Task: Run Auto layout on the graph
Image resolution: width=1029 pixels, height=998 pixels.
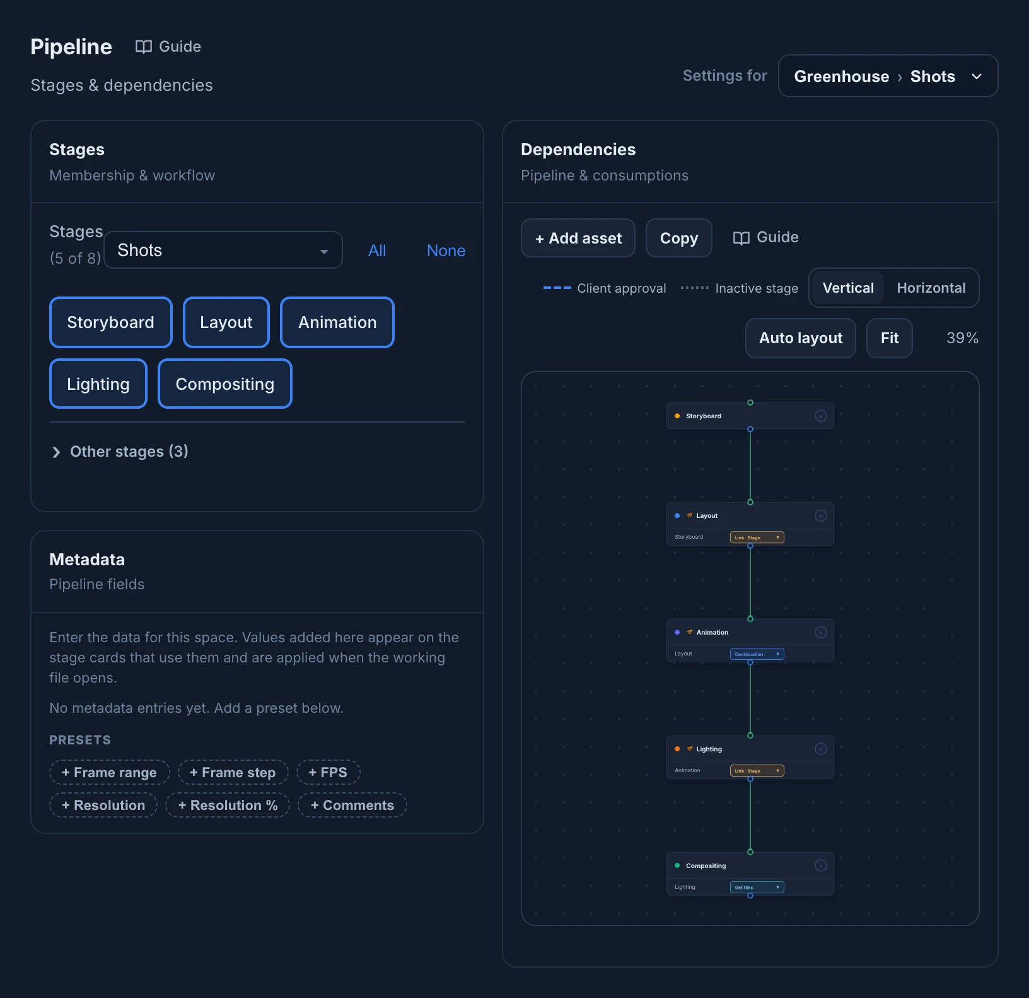Action: point(801,338)
